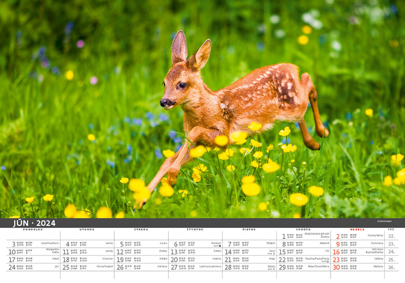Click the sunrise icon beside date 3
The image size is (405, 283).
[17, 242]
